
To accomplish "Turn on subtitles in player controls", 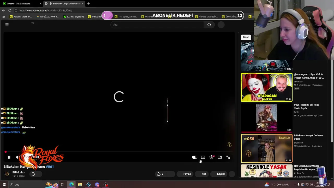I will pos(203,157).
